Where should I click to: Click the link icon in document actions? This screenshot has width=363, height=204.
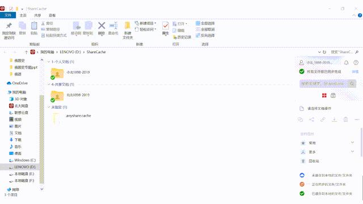pyautogui.click(x=323, y=120)
